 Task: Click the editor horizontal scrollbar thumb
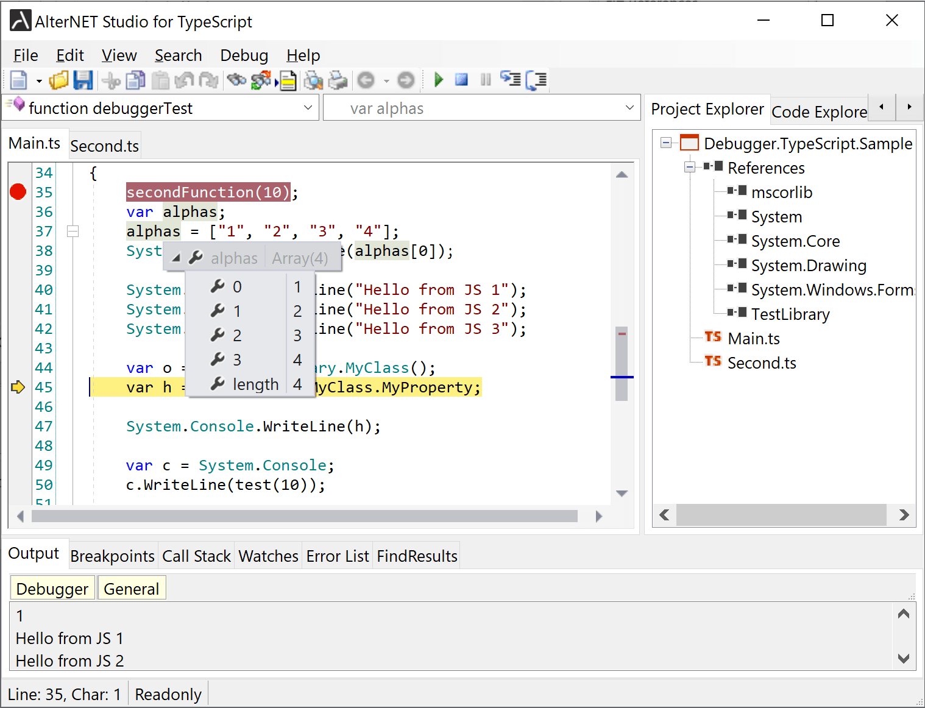point(305,516)
